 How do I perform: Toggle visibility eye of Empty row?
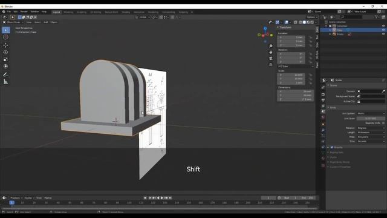click(x=383, y=34)
